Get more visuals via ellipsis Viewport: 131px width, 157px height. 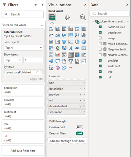click(71, 68)
